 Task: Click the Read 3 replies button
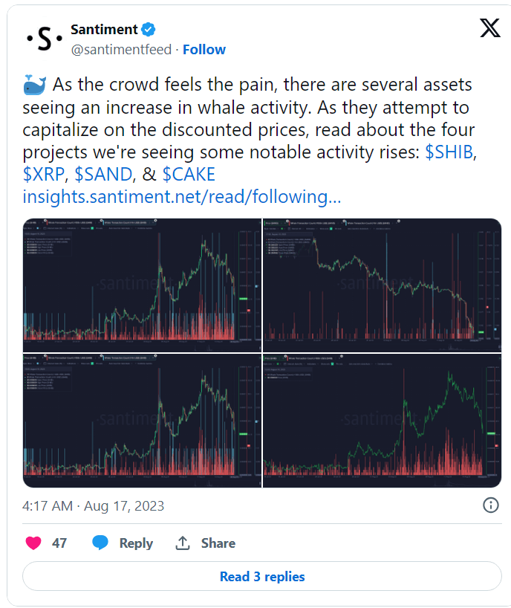point(262,576)
